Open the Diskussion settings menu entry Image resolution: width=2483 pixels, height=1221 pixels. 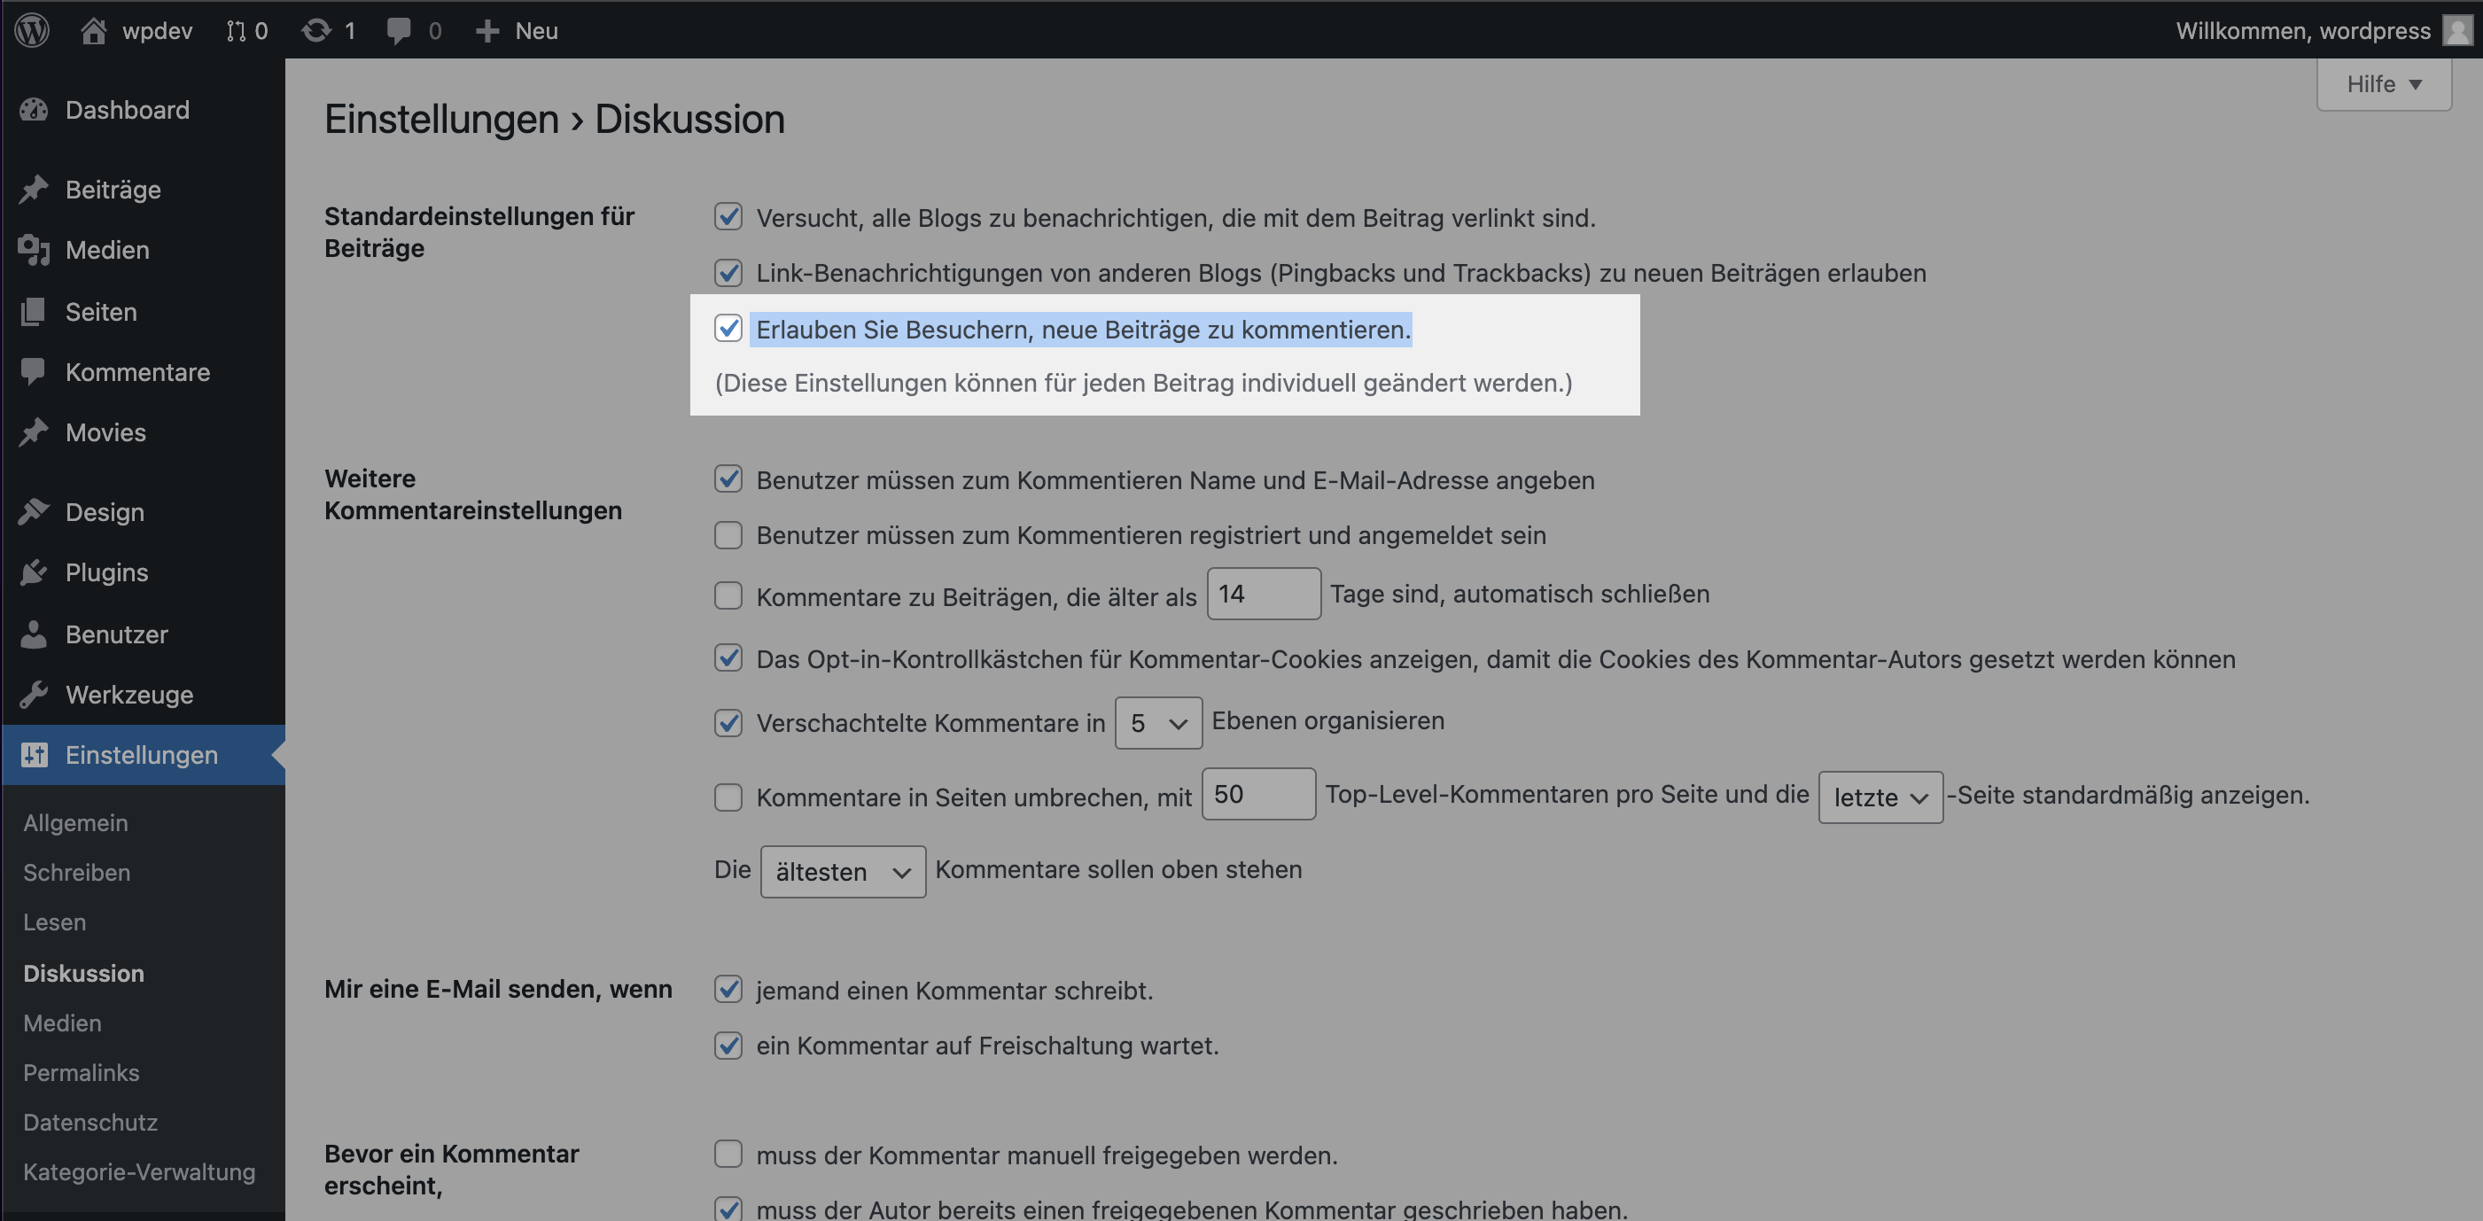(x=84, y=973)
